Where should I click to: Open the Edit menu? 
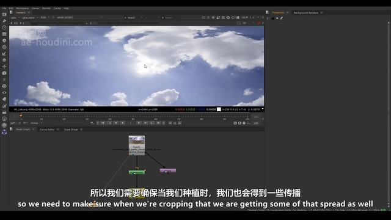tap(11, 8)
